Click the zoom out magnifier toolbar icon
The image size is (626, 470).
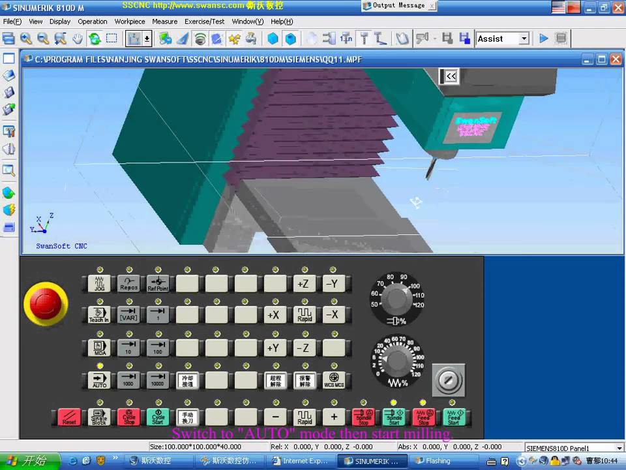click(43, 39)
